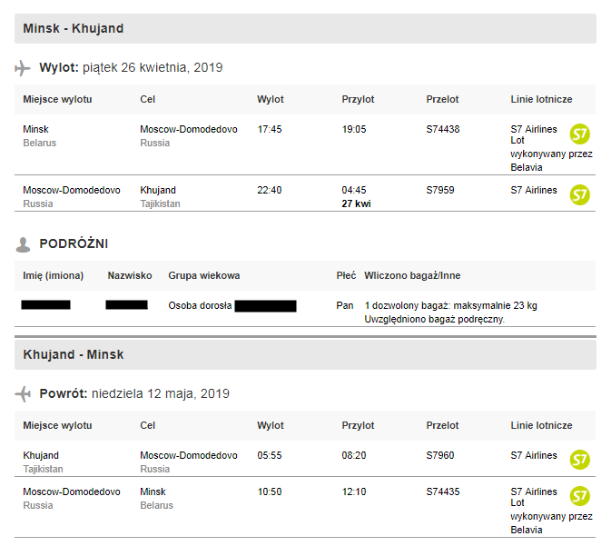Click flight number S7959
Image resolution: width=611 pixels, height=546 pixels.
[440, 190]
